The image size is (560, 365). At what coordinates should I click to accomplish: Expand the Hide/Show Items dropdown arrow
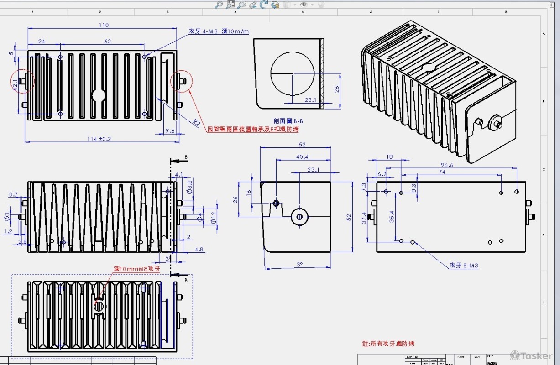tap(312, 5)
